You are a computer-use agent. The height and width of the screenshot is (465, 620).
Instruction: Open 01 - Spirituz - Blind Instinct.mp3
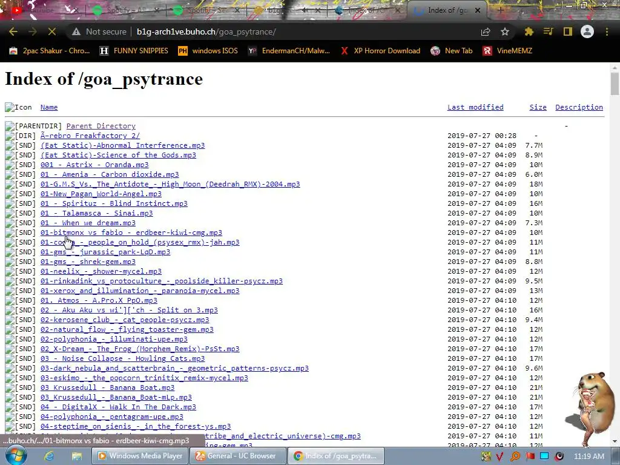pos(114,203)
